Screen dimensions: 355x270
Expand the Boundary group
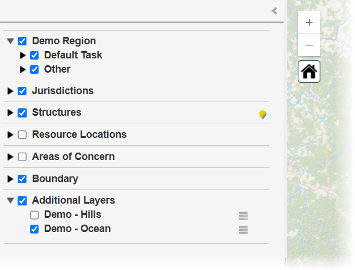coord(10,179)
